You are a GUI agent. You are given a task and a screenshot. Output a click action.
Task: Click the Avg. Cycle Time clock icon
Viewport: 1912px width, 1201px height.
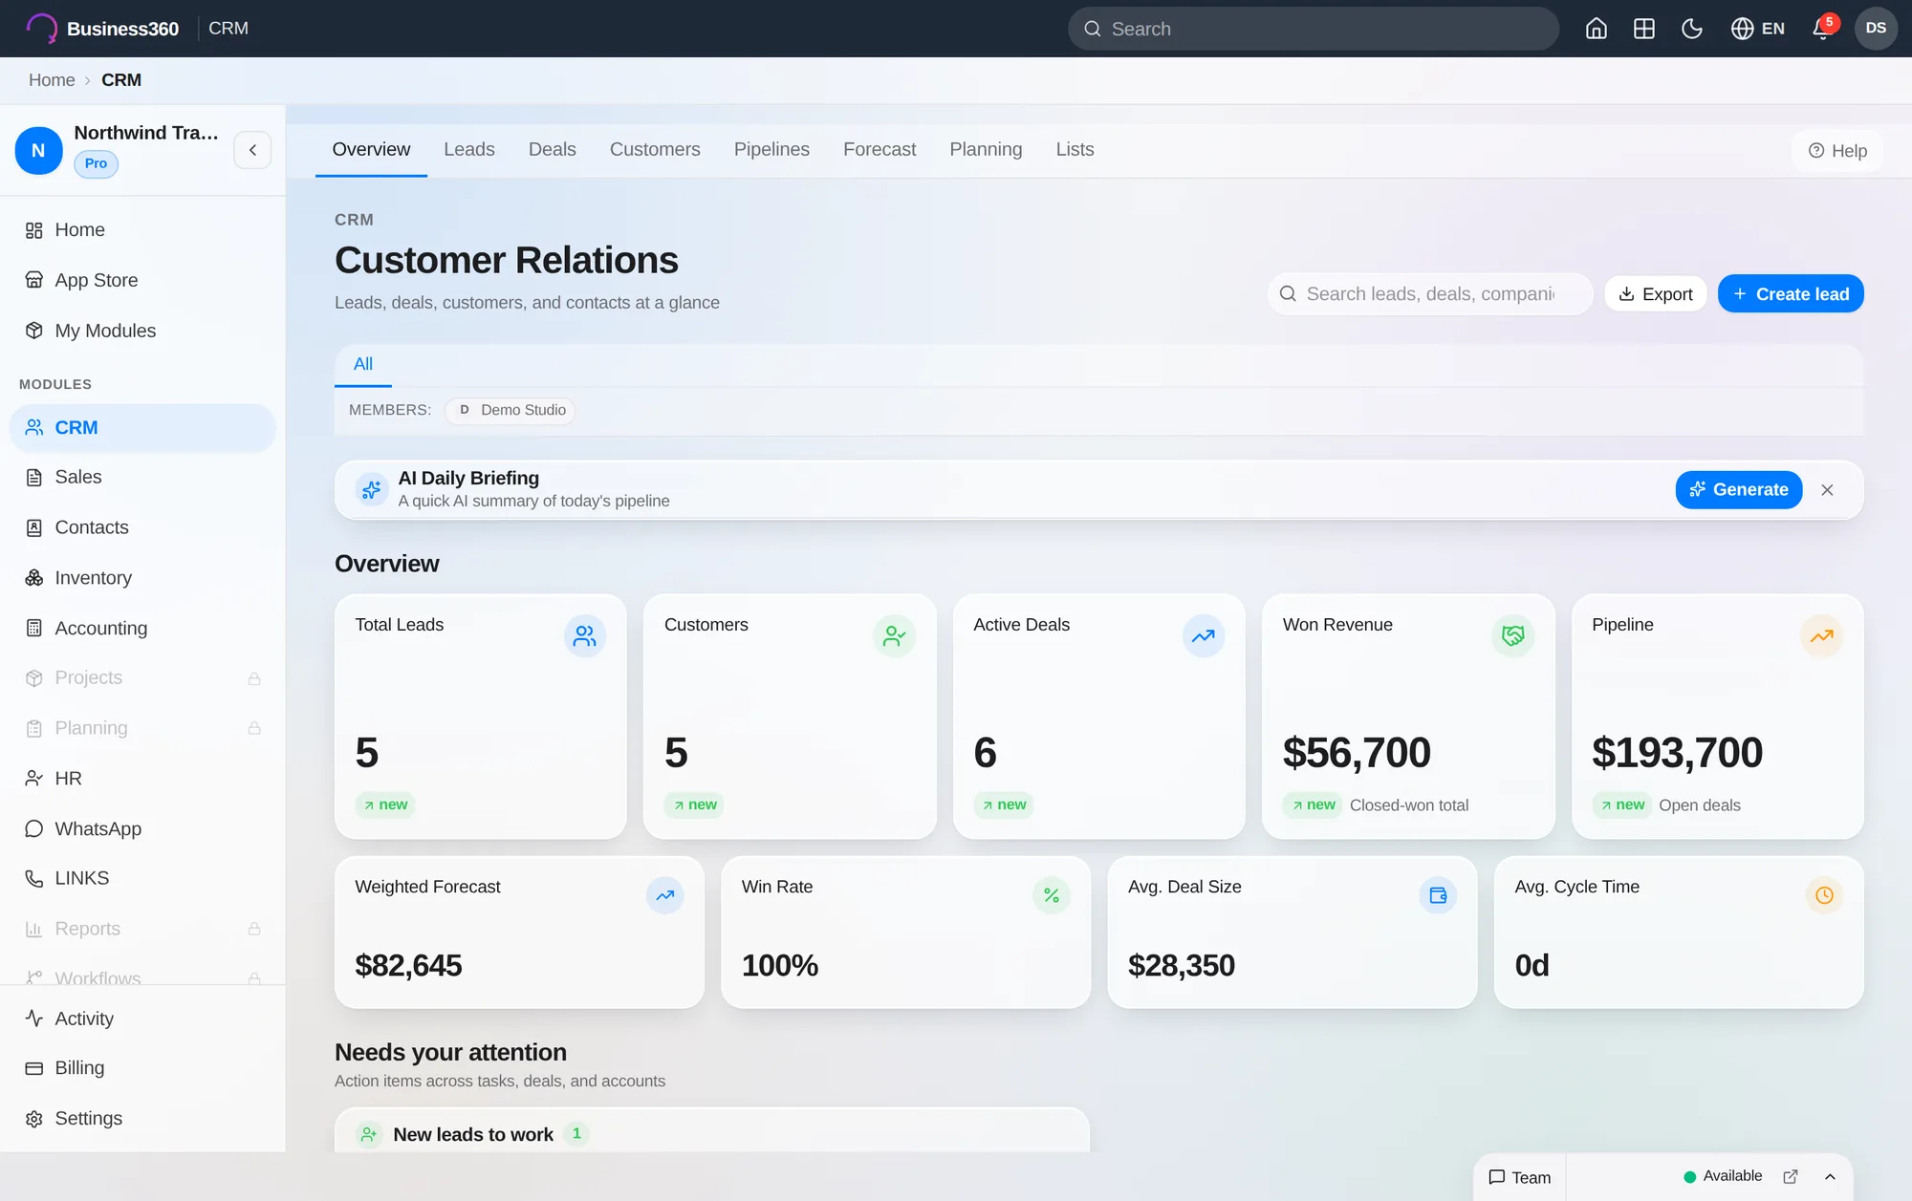pyautogui.click(x=1824, y=895)
